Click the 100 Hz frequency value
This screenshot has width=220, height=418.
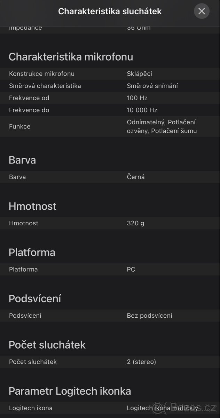(x=137, y=98)
